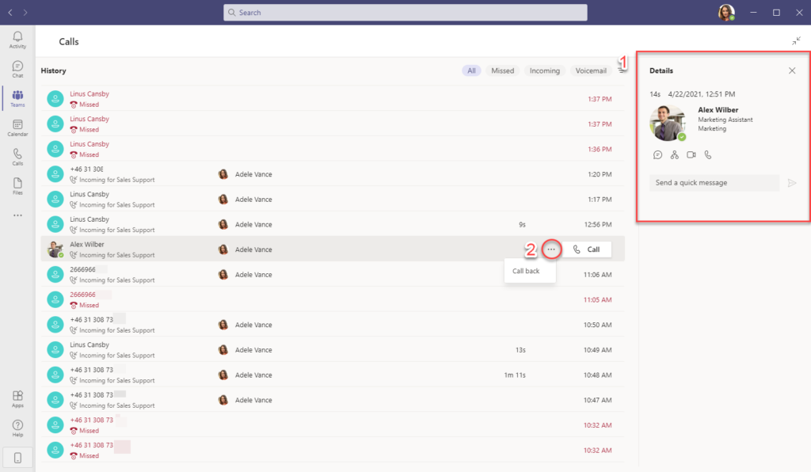The image size is (811, 472).
Task: Click the caller avatar on the 11:05 AM missed call
Action: pos(55,299)
